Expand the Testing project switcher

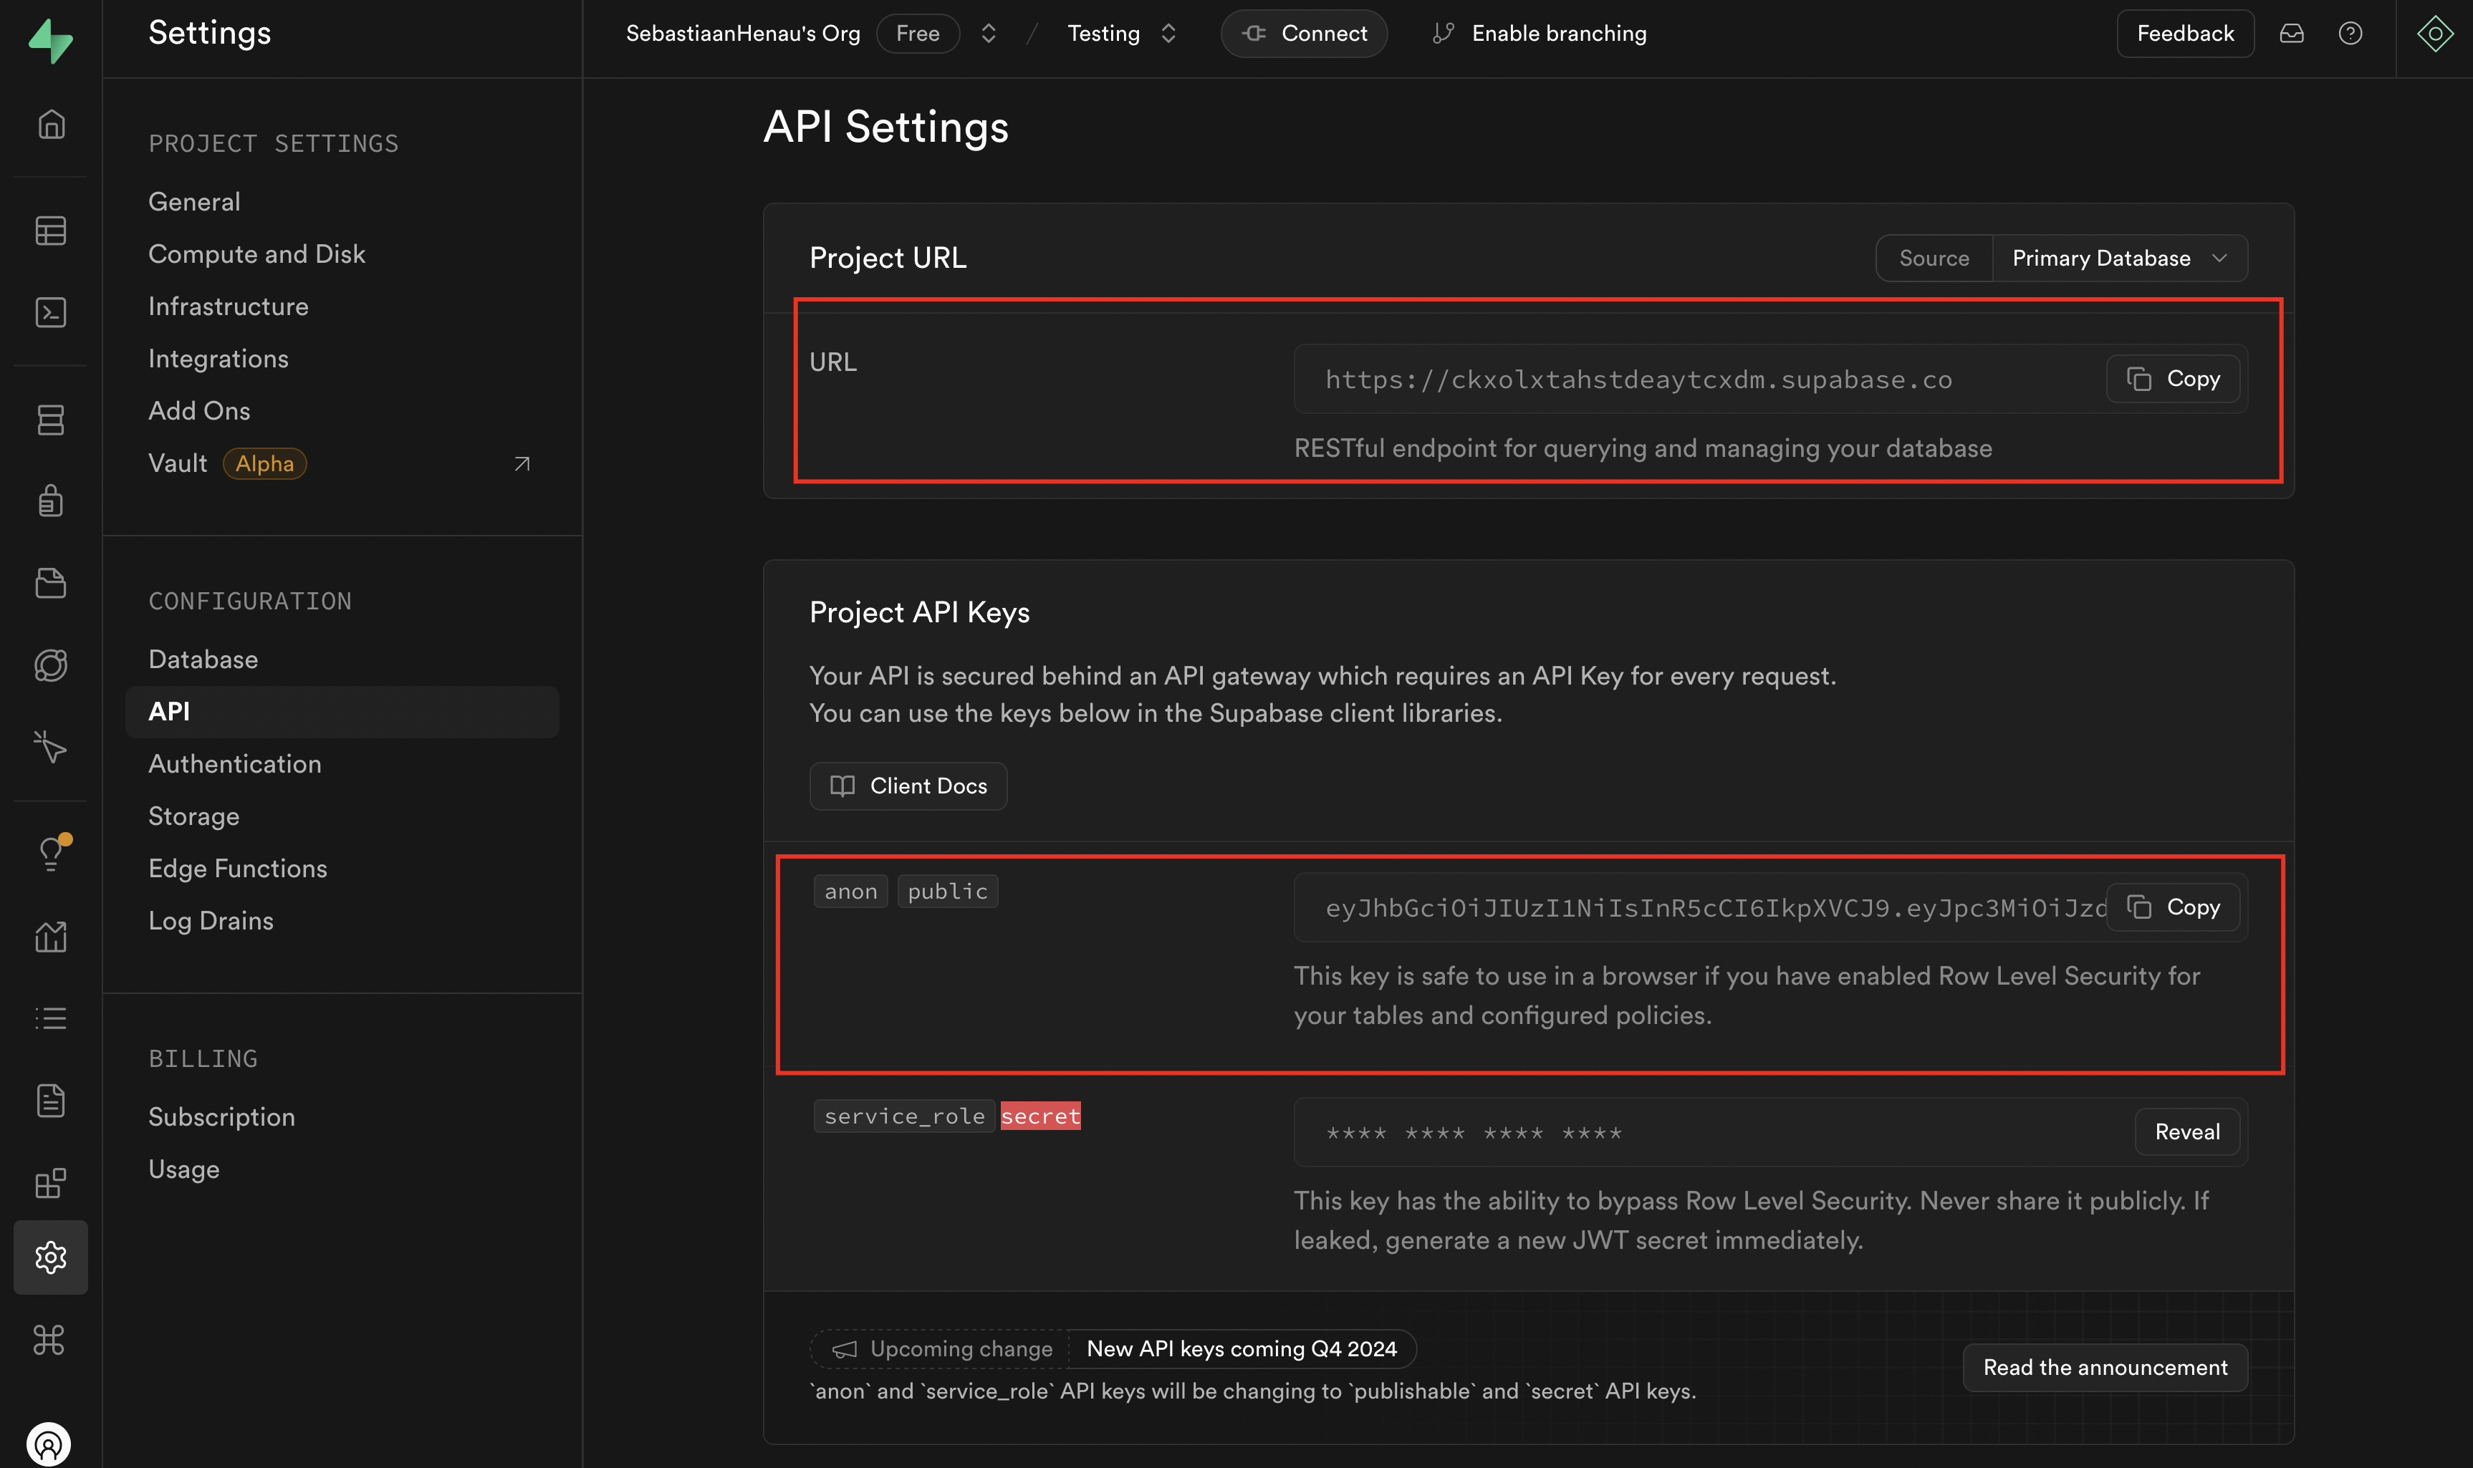(x=1168, y=34)
